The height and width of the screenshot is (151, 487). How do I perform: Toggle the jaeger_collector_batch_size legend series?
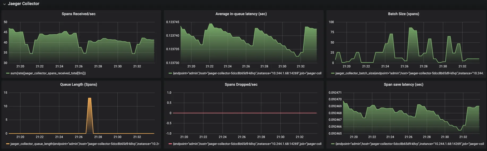(x=410, y=73)
